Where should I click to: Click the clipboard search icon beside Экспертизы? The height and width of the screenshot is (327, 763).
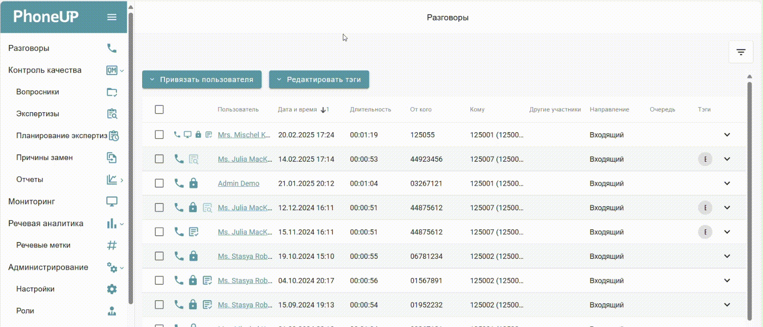[112, 114]
